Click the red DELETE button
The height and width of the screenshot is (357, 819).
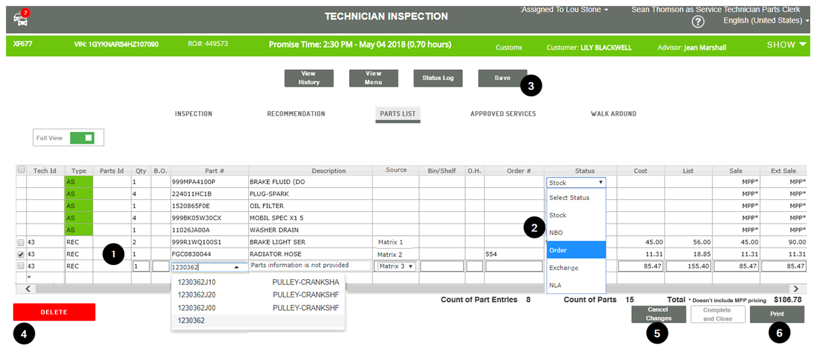click(x=54, y=312)
